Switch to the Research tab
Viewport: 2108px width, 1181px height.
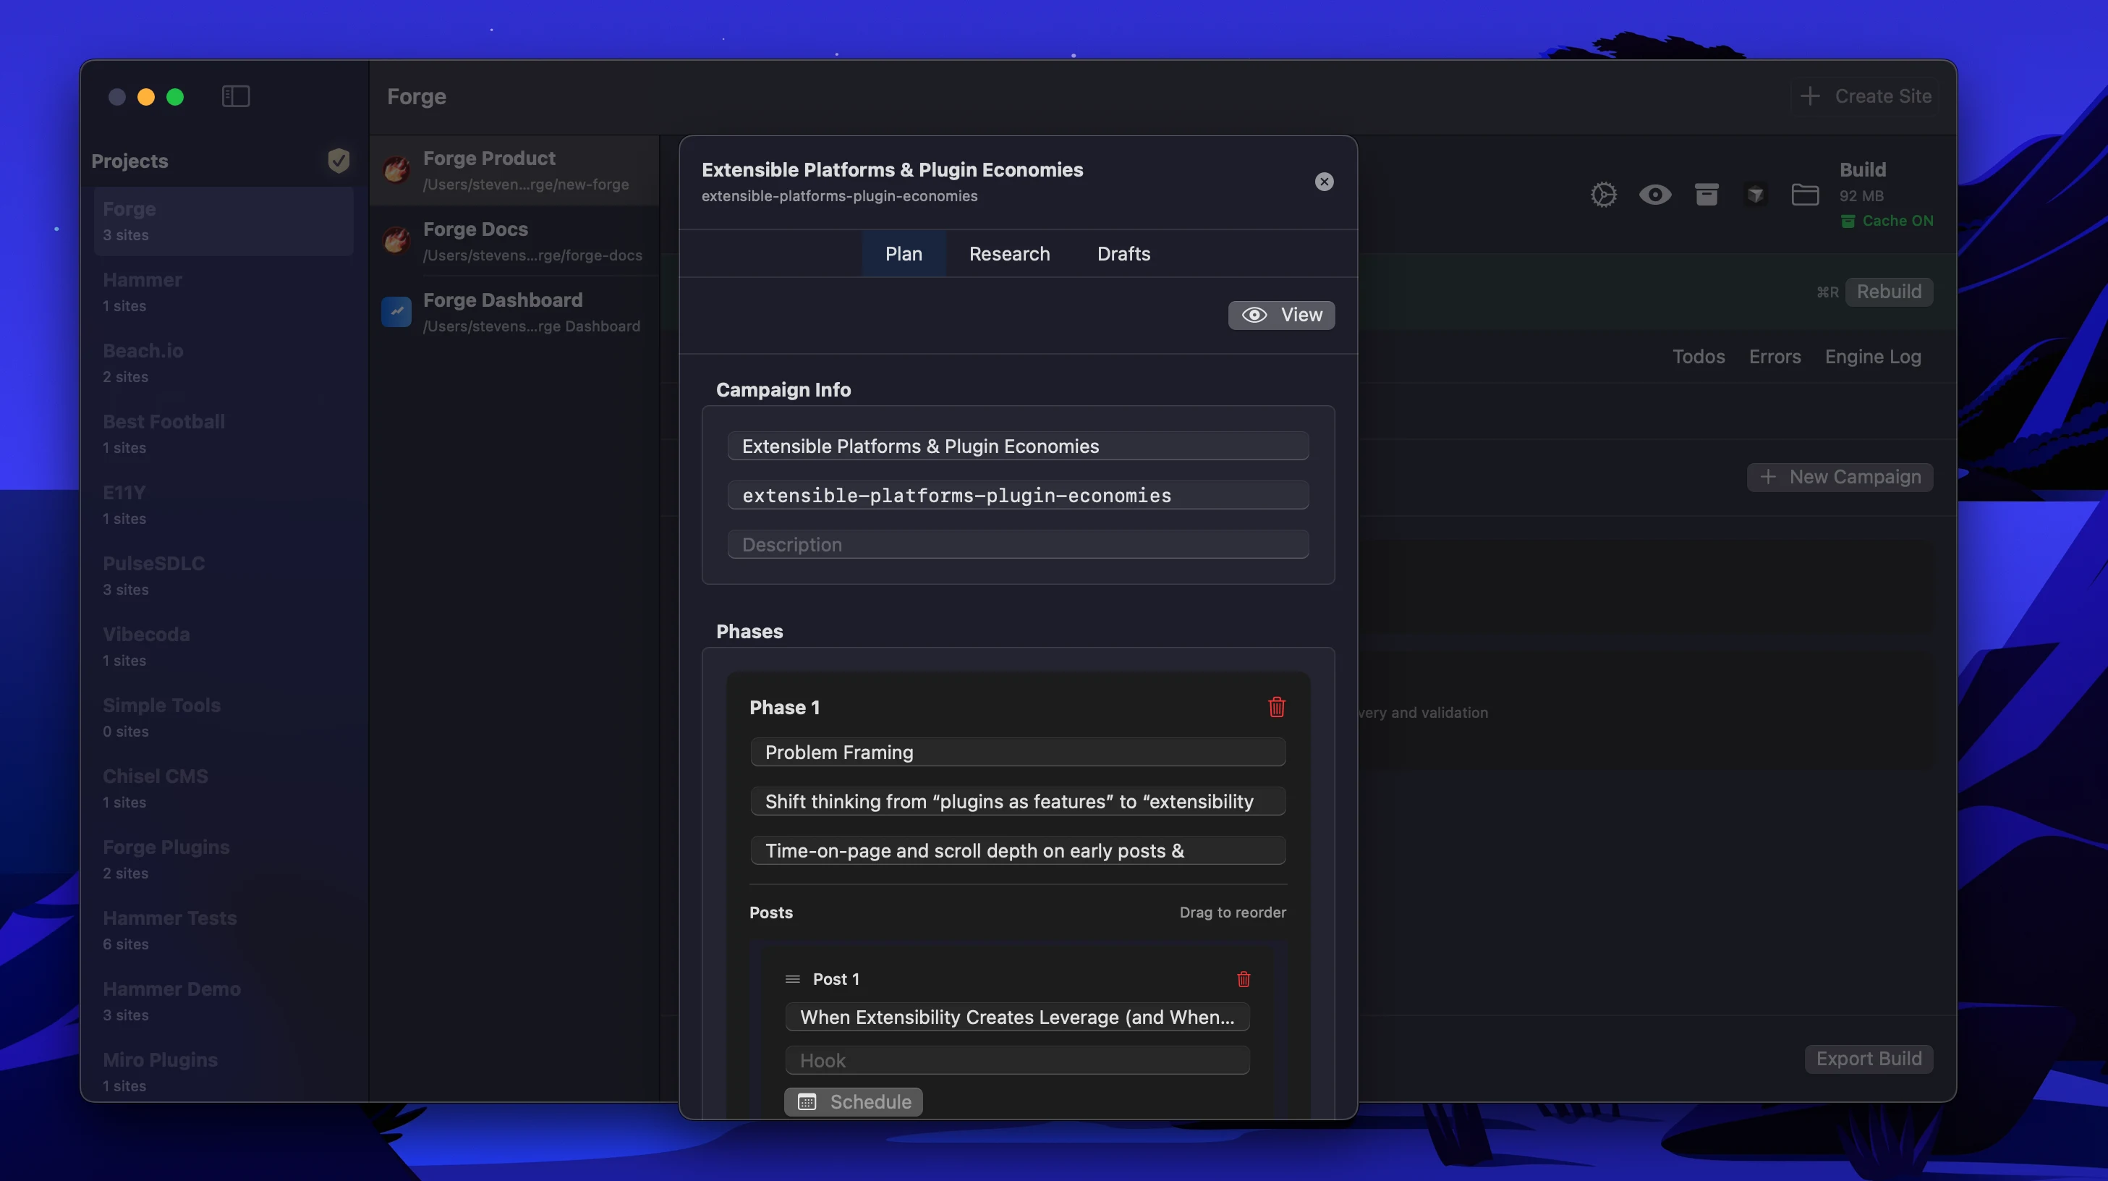point(1009,254)
